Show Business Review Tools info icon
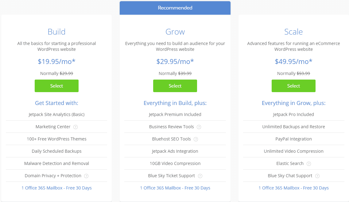Screen dimensions: 349x202 [199, 127]
